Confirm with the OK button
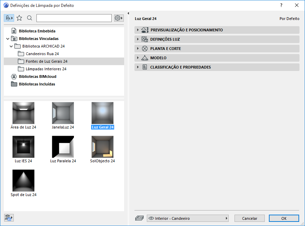This screenshot has height=226, width=305. 284,218
